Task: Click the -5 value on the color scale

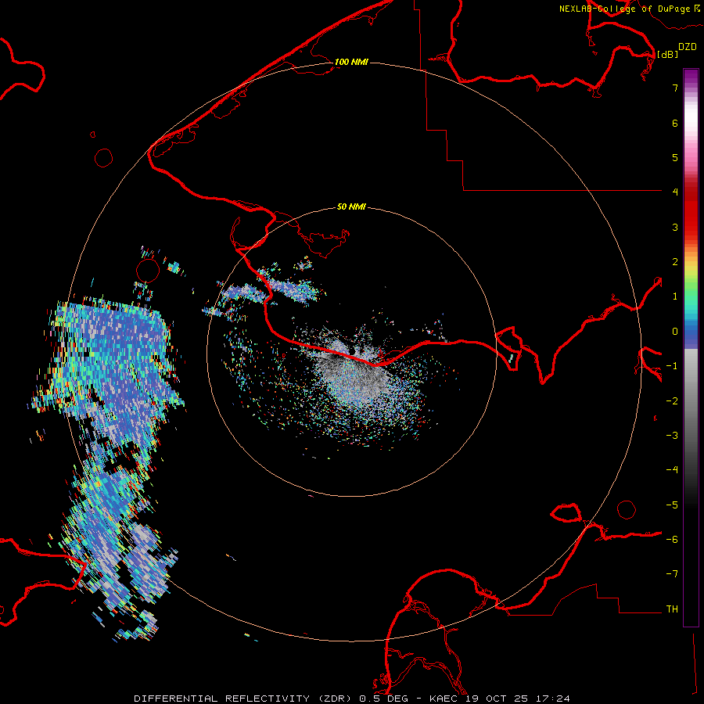Action: (x=672, y=505)
